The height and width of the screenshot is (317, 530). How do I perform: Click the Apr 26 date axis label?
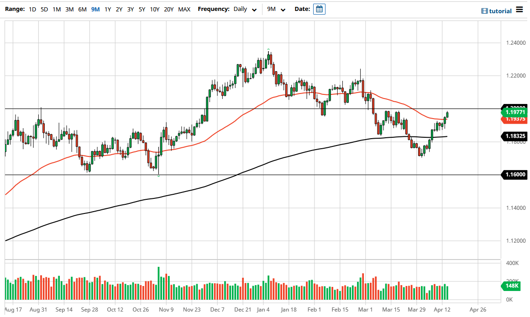tap(478, 310)
